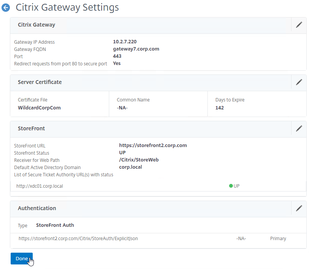309x269 pixels.
Task: Click the Authentication section pencil icon
Action: [x=299, y=208]
